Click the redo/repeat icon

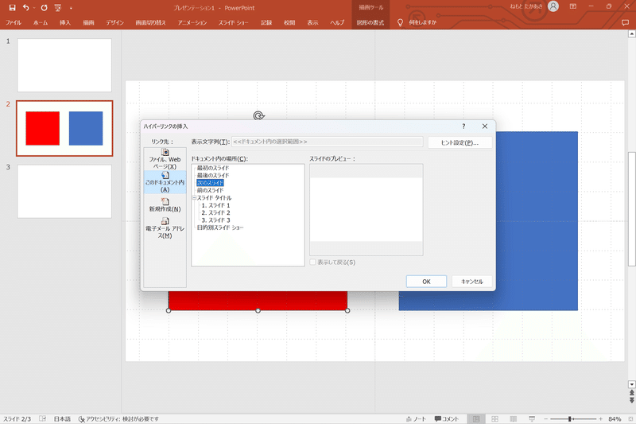(x=44, y=8)
